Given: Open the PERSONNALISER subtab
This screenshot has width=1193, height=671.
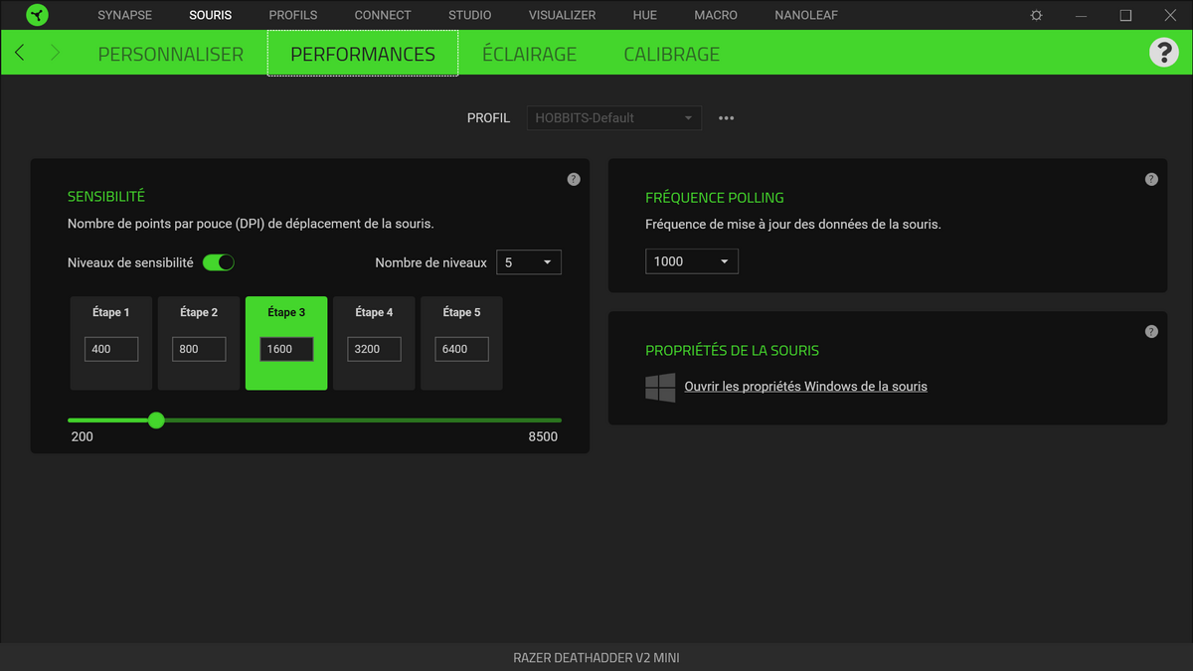Looking at the screenshot, I should [171, 55].
